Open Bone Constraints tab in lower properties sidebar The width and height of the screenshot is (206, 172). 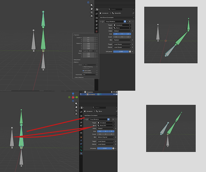(x=81, y=153)
